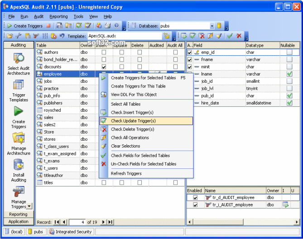
Task: Click the yellow database cylinder icon
Action: (x=219, y=25)
